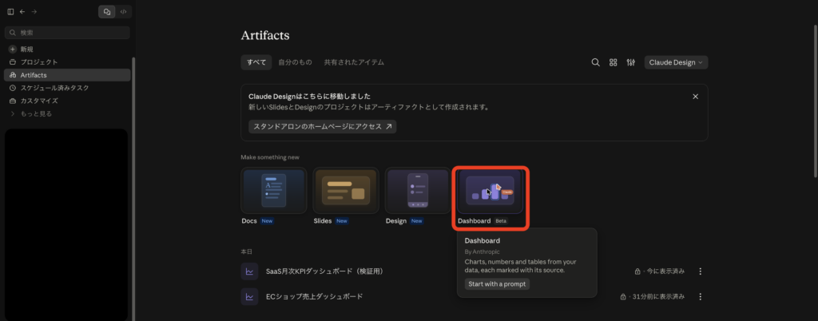Image resolution: width=818 pixels, height=321 pixels.
Task: Switch to chat mode icon
Action: coord(107,11)
